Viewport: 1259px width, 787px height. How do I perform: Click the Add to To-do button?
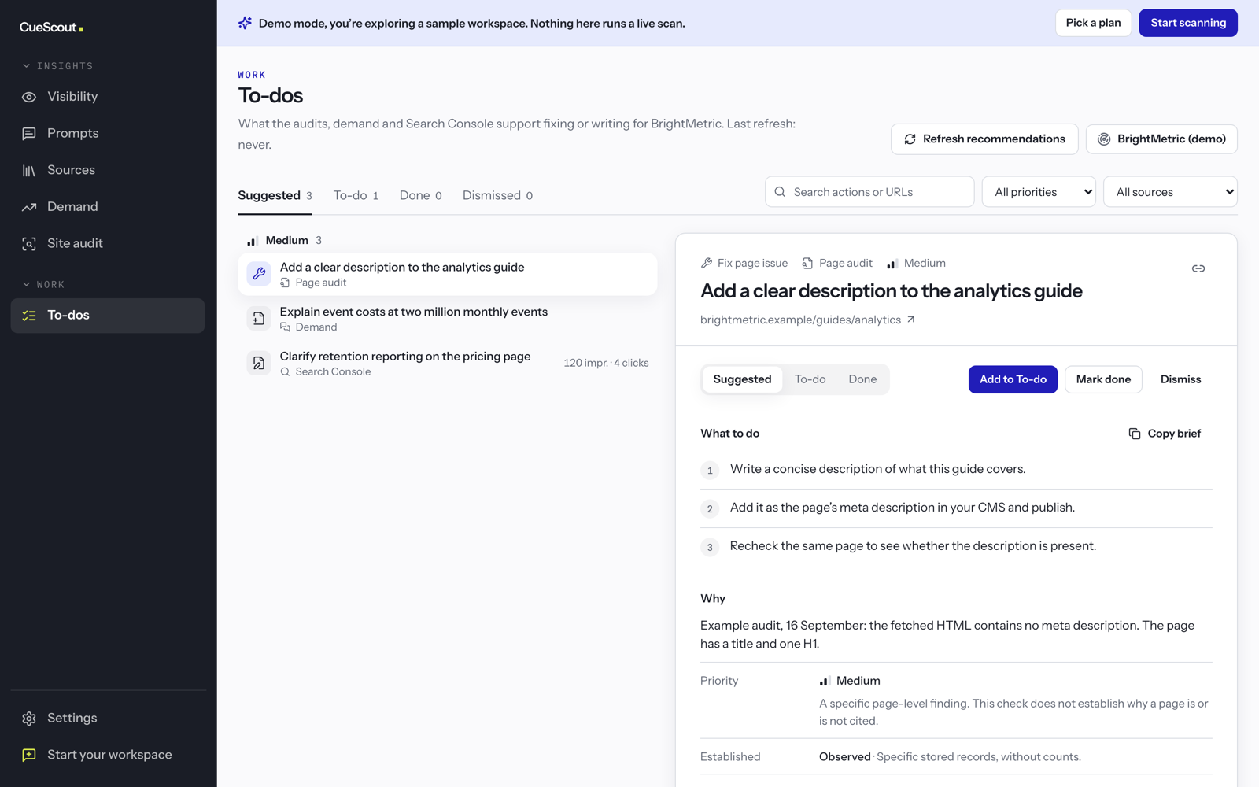click(x=1013, y=379)
